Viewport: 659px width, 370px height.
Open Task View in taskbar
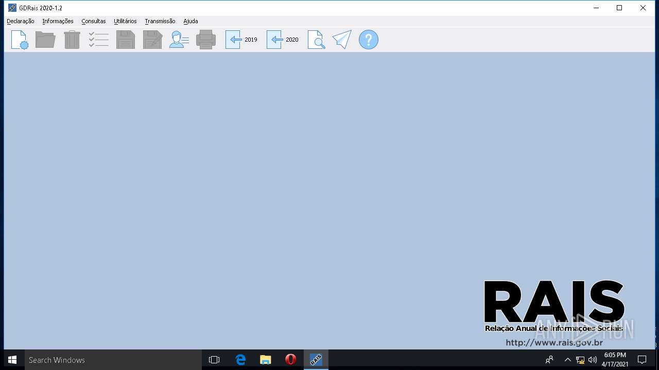point(214,360)
